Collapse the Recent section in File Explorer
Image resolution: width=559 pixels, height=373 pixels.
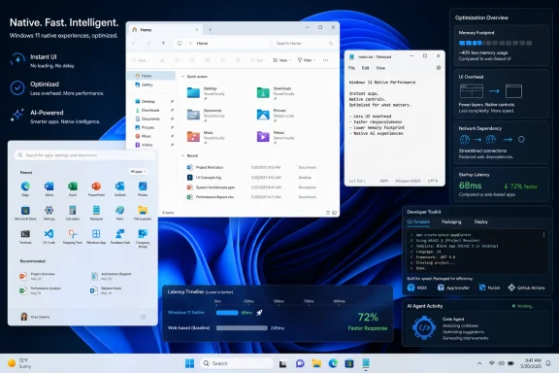coord(182,155)
